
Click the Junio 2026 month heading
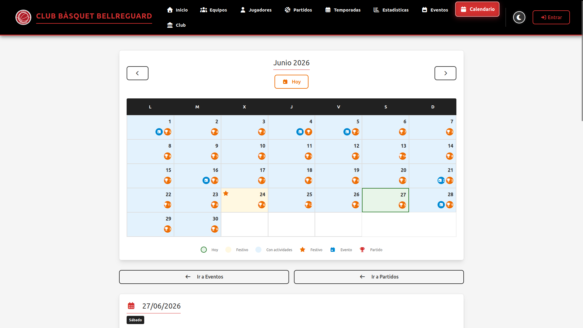(291, 63)
